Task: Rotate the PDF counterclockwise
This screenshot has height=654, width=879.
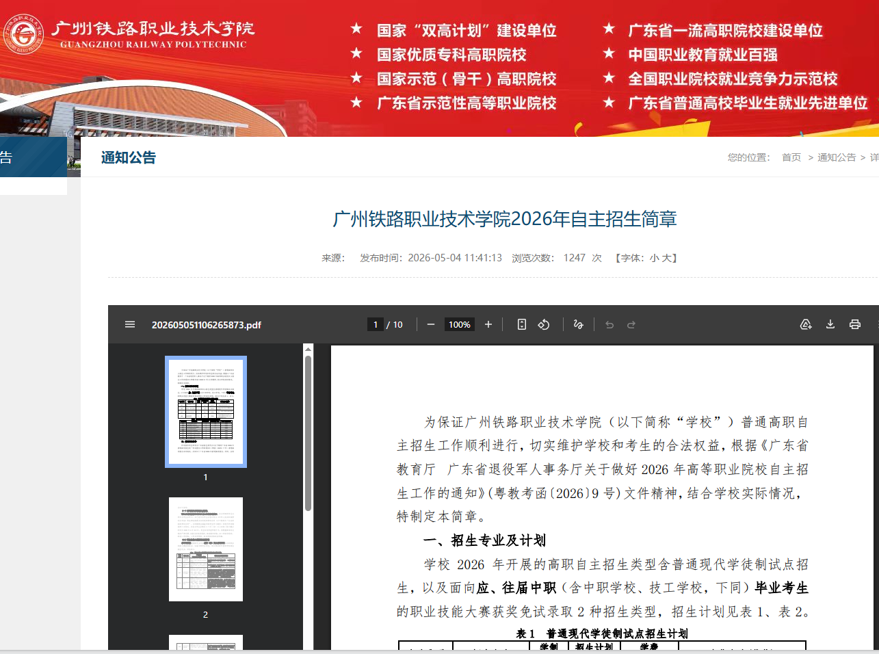Action: 544,324
